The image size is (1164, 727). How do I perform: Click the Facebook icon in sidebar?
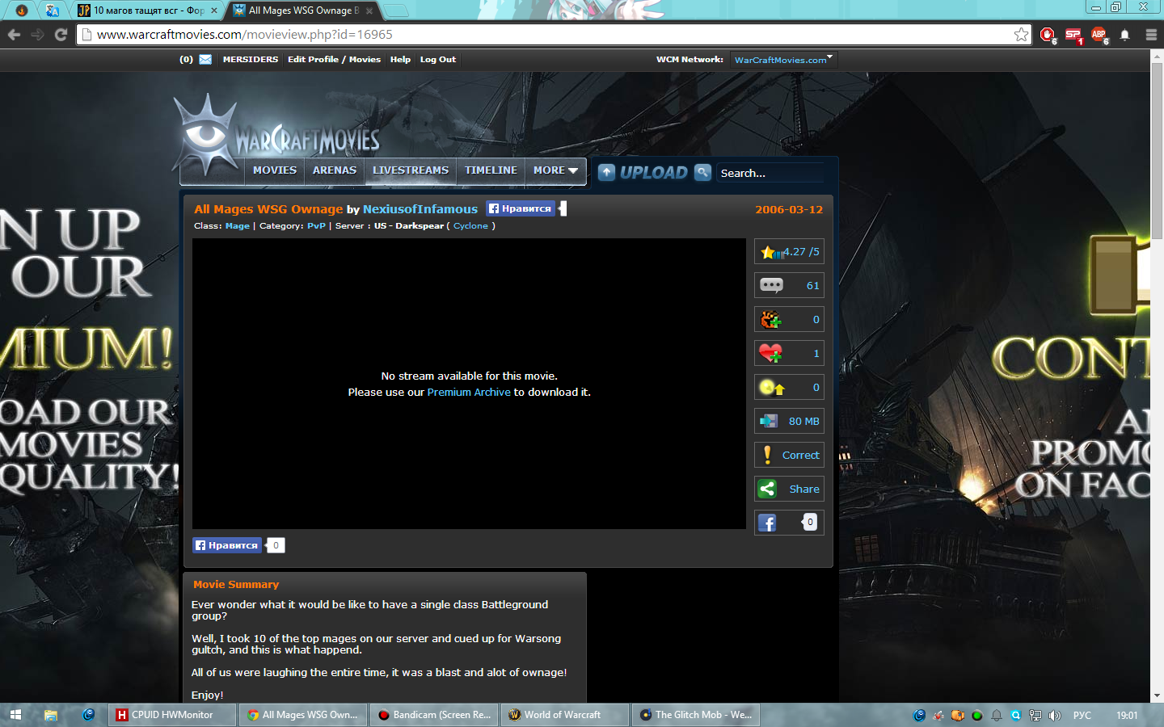point(767,523)
